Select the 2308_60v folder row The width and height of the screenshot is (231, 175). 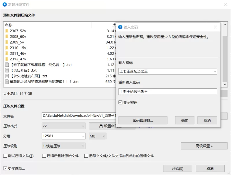click(x=59, y=36)
